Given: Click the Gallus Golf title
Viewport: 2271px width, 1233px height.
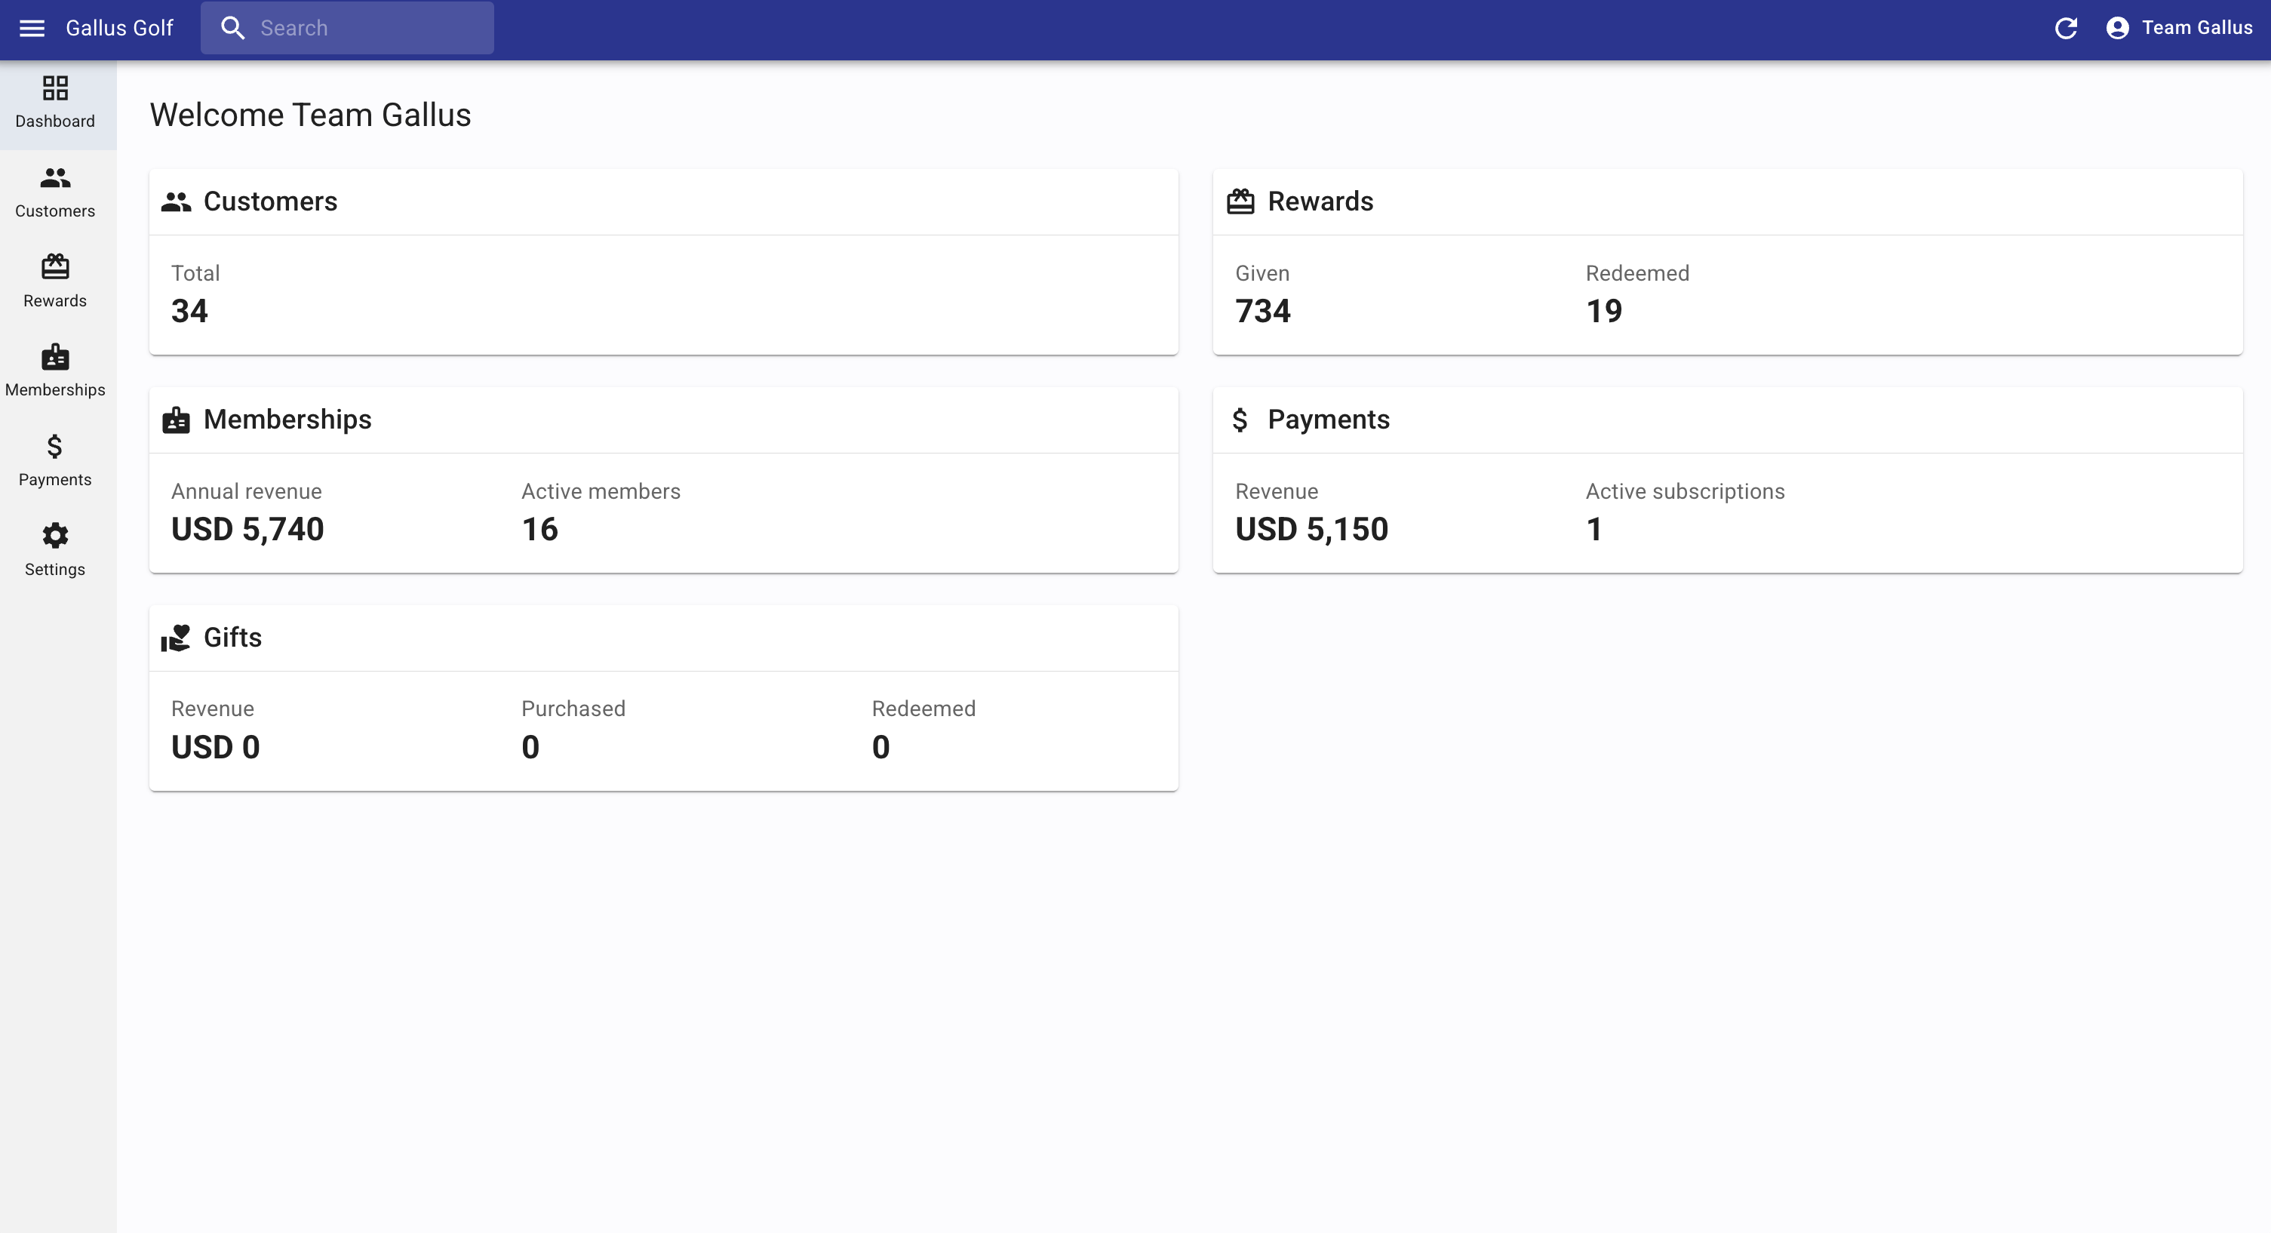Looking at the screenshot, I should 119,28.
